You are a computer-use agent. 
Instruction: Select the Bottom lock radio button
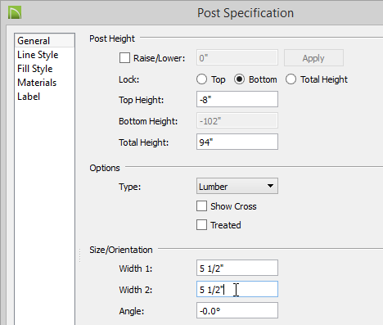coord(239,79)
